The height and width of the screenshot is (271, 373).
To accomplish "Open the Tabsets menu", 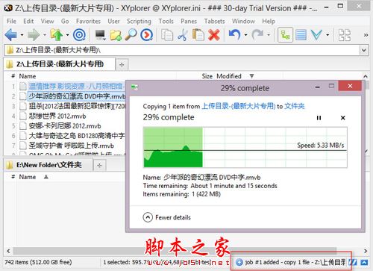I will pos(214,21).
